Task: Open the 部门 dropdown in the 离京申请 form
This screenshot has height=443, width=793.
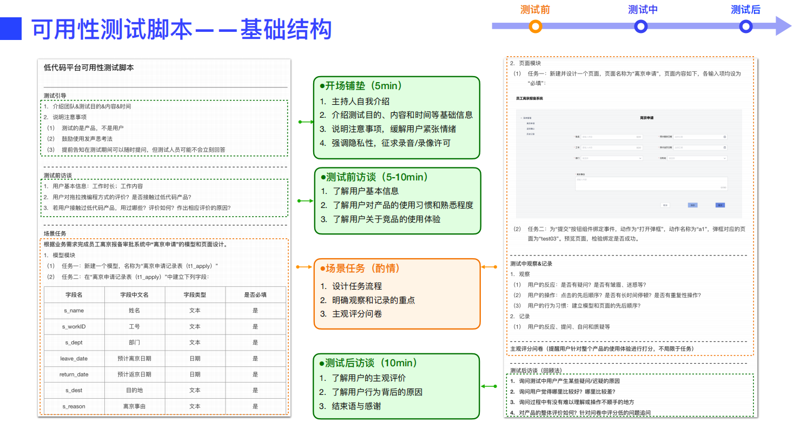Action: click(640, 158)
